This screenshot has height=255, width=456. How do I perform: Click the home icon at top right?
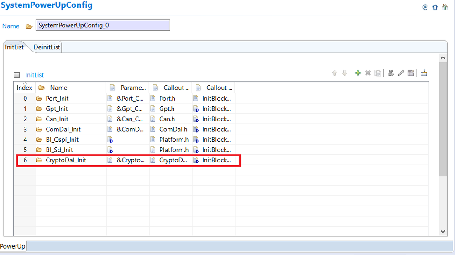coord(445,7)
